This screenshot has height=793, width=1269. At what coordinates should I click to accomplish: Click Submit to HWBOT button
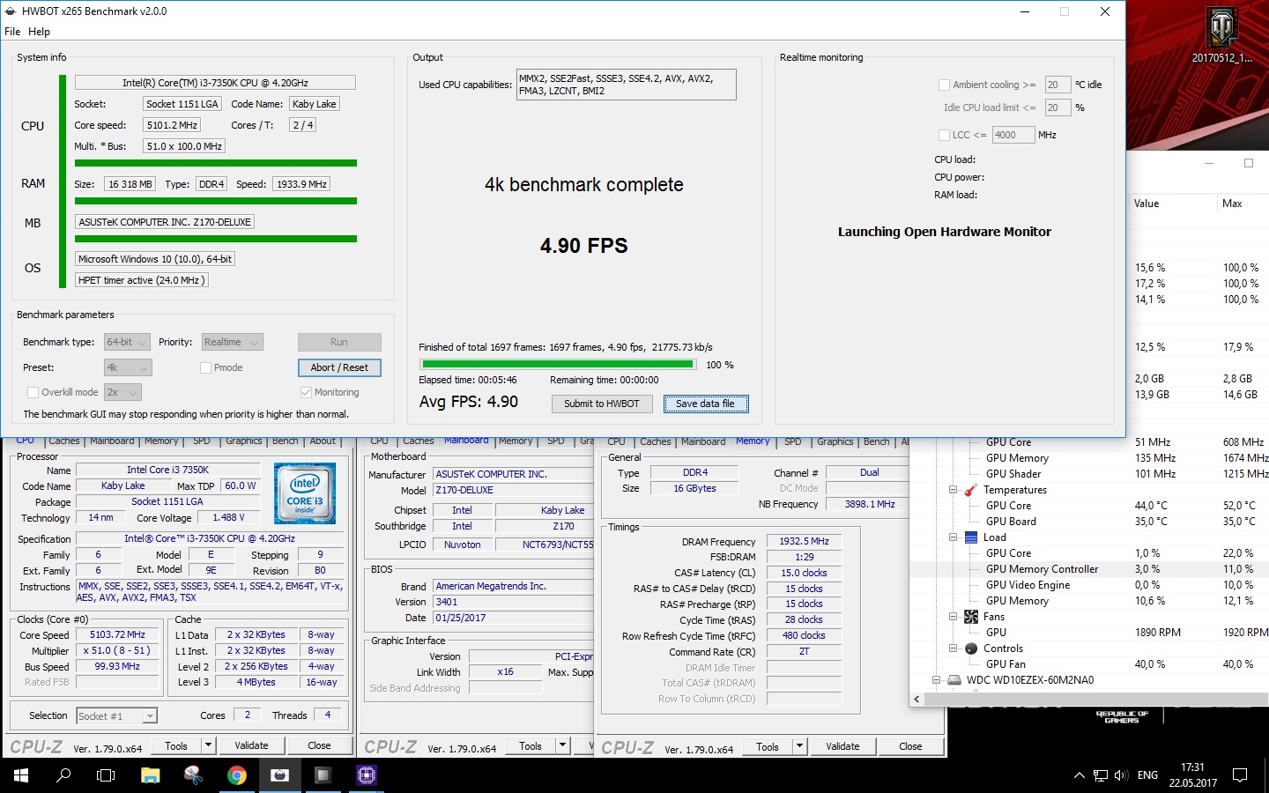tap(602, 404)
